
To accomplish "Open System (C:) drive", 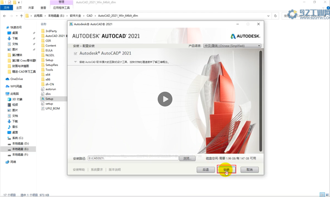I will click(x=18, y=138).
